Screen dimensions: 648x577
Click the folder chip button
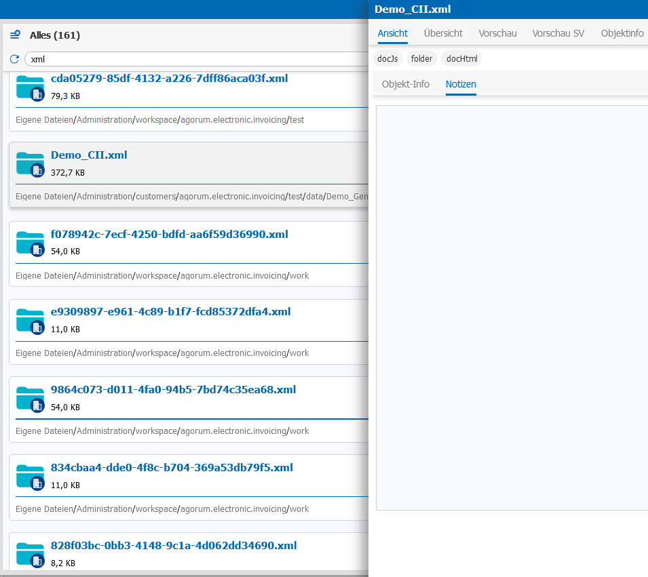(421, 59)
